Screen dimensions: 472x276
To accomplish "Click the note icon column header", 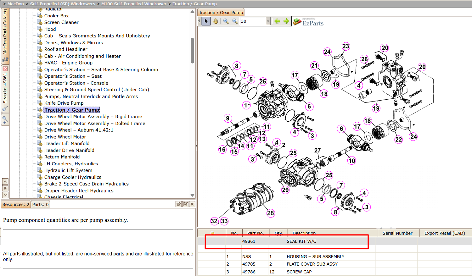I will coord(212,233).
